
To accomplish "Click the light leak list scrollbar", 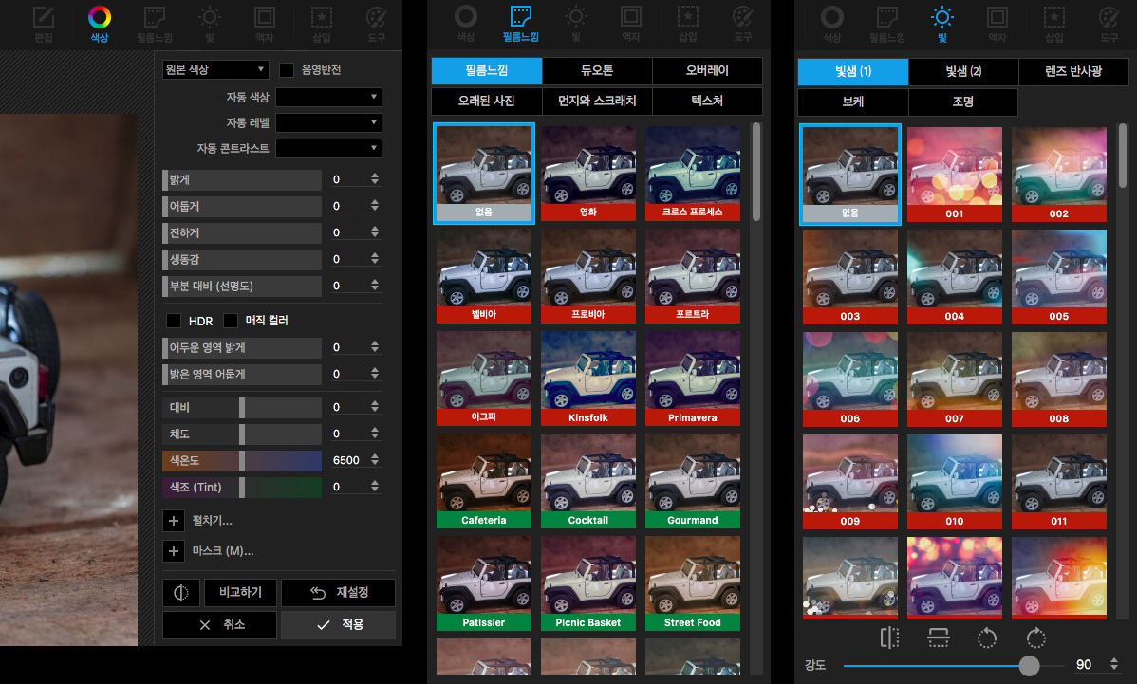I will click(x=1123, y=156).
